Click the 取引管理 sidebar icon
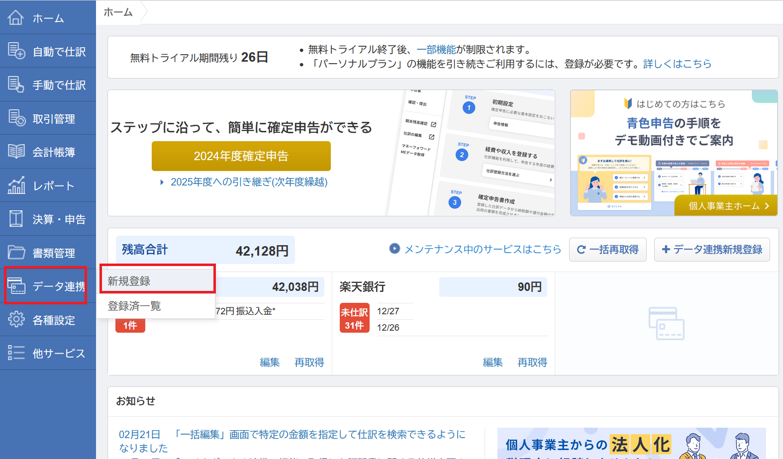The height and width of the screenshot is (459, 783). (x=16, y=118)
